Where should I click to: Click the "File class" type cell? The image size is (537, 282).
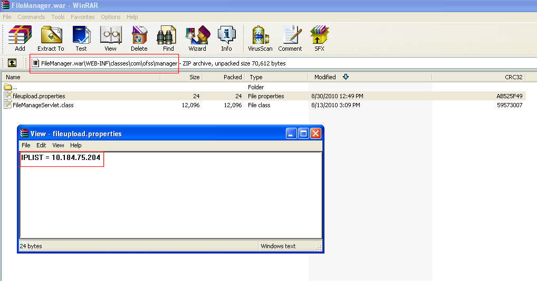coord(259,105)
